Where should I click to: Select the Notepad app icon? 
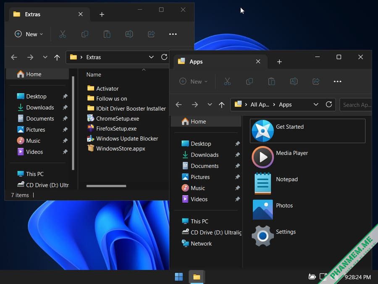click(262, 183)
